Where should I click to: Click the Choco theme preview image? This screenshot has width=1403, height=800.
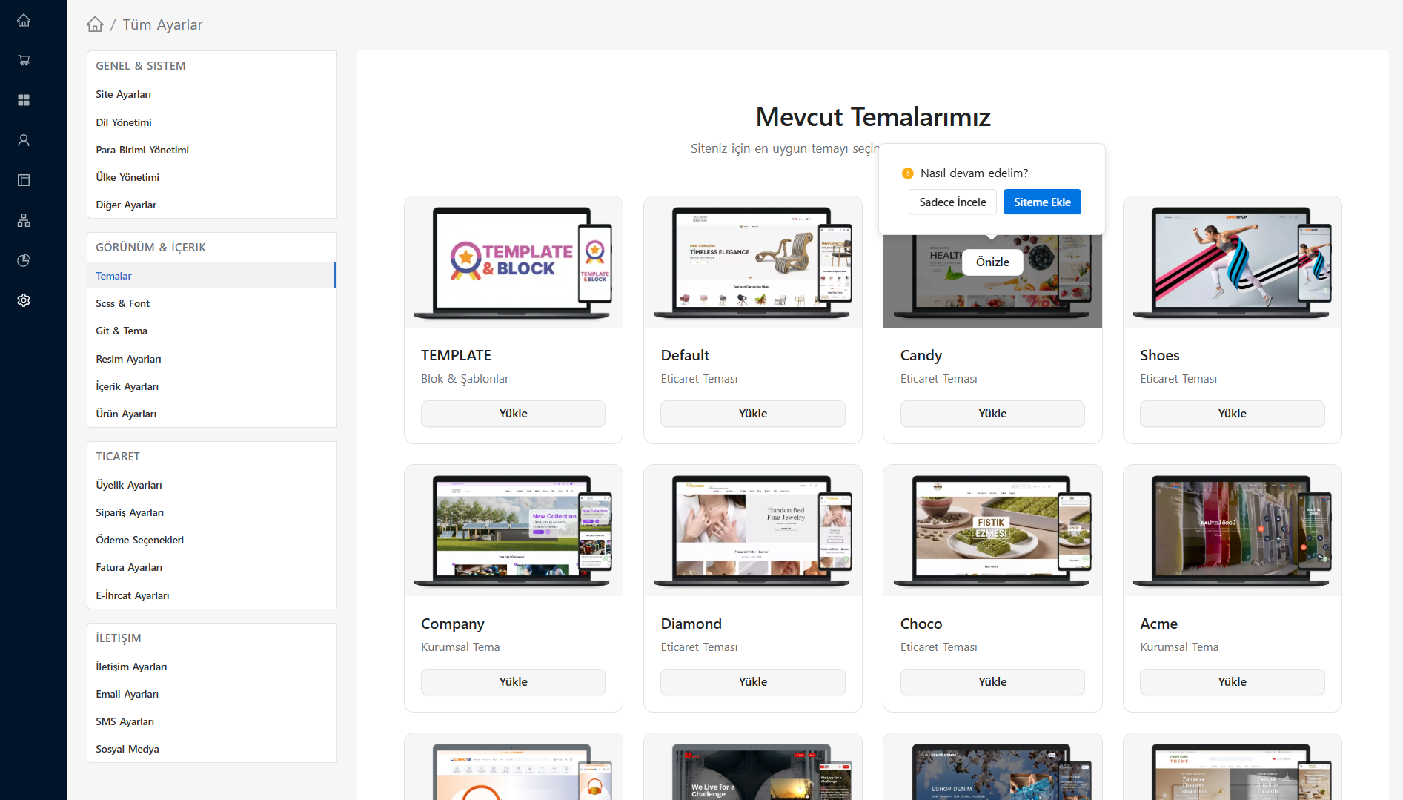(x=992, y=530)
